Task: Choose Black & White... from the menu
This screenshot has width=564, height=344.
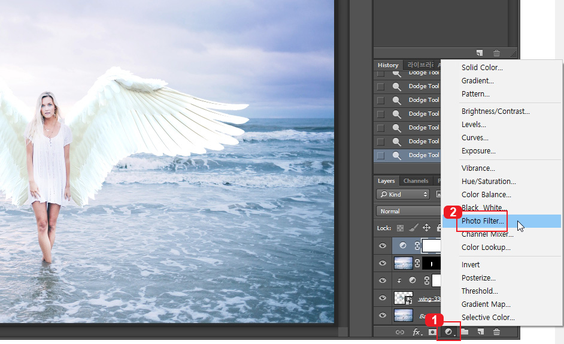Action: 484,208
